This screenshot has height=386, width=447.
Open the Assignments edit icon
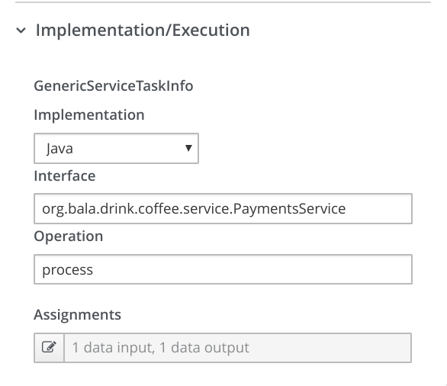point(49,348)
